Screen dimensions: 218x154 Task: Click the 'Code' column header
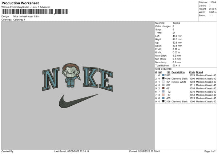(192, 72)
